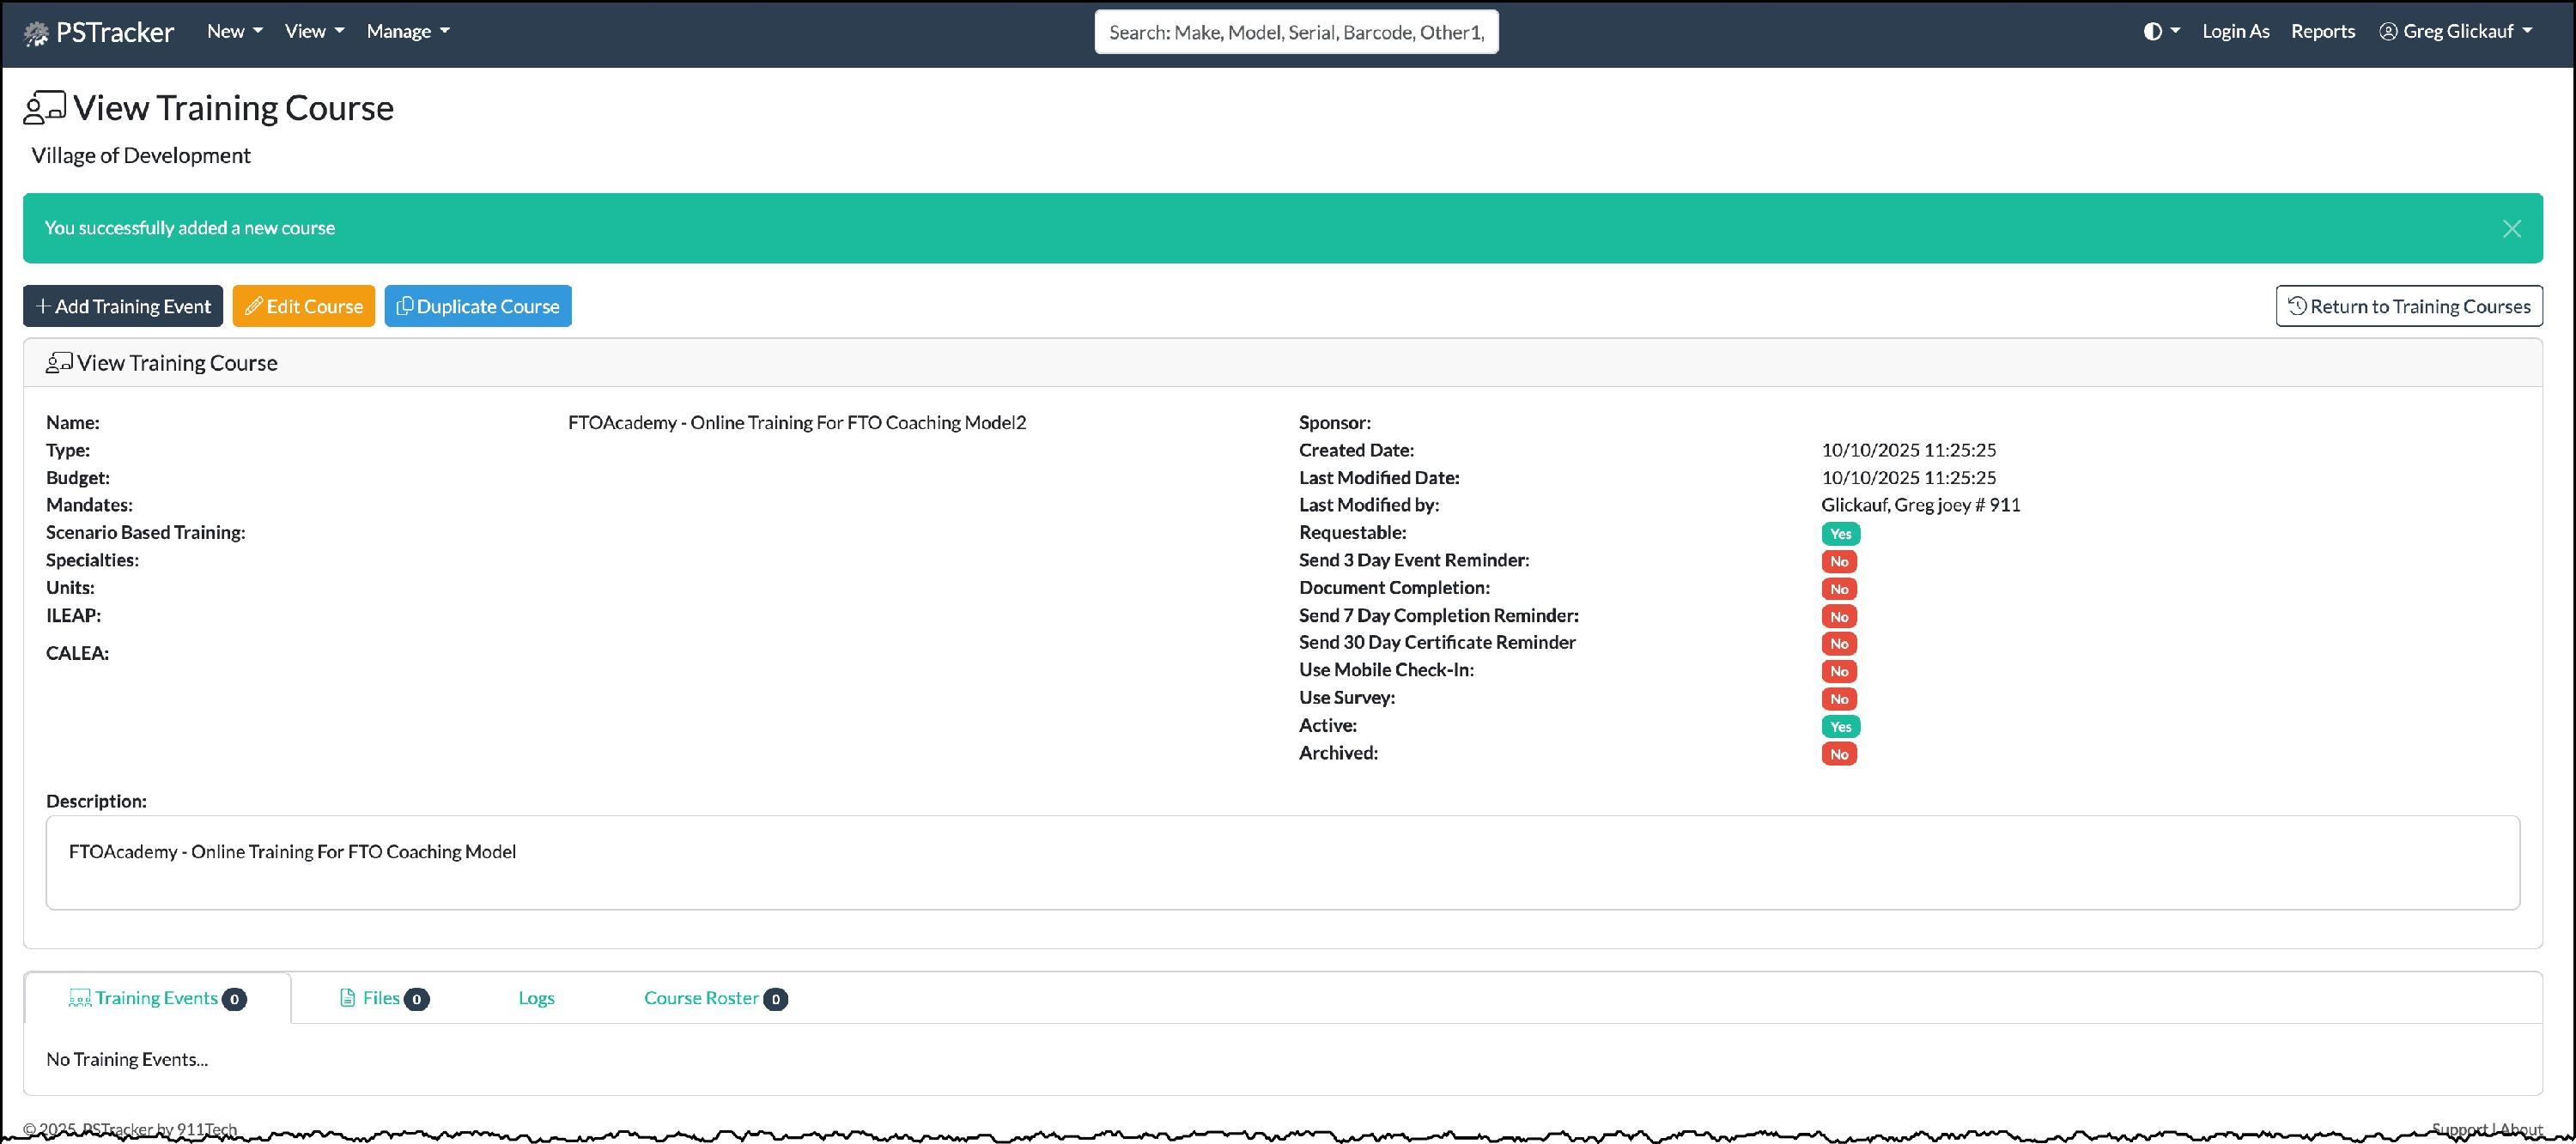Expand the View menu in navbar
This screenshot has height=1144, width=2576.
pos(314,31)
